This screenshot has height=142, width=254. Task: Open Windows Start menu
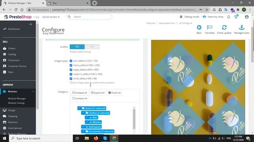pos(4,138)
